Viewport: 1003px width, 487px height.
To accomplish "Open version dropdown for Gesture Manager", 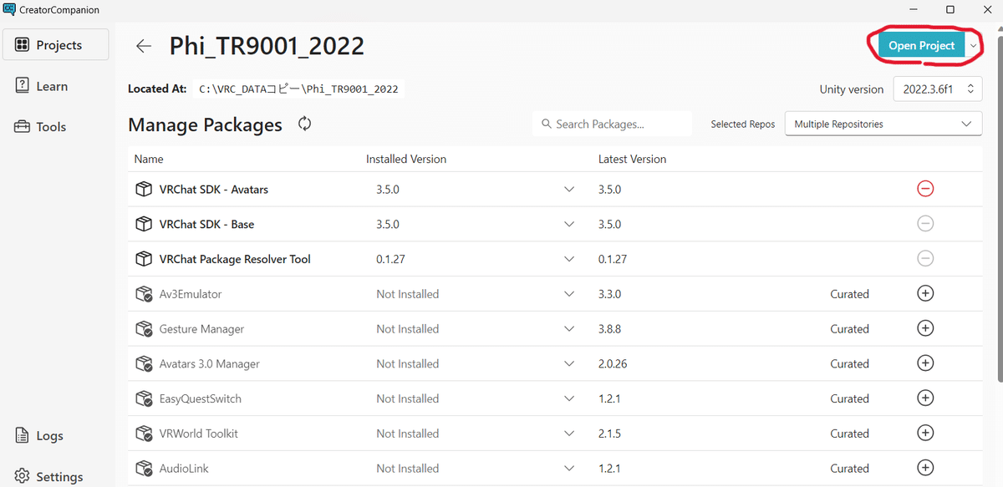I will pyautogui.click(x=569, y=329).
